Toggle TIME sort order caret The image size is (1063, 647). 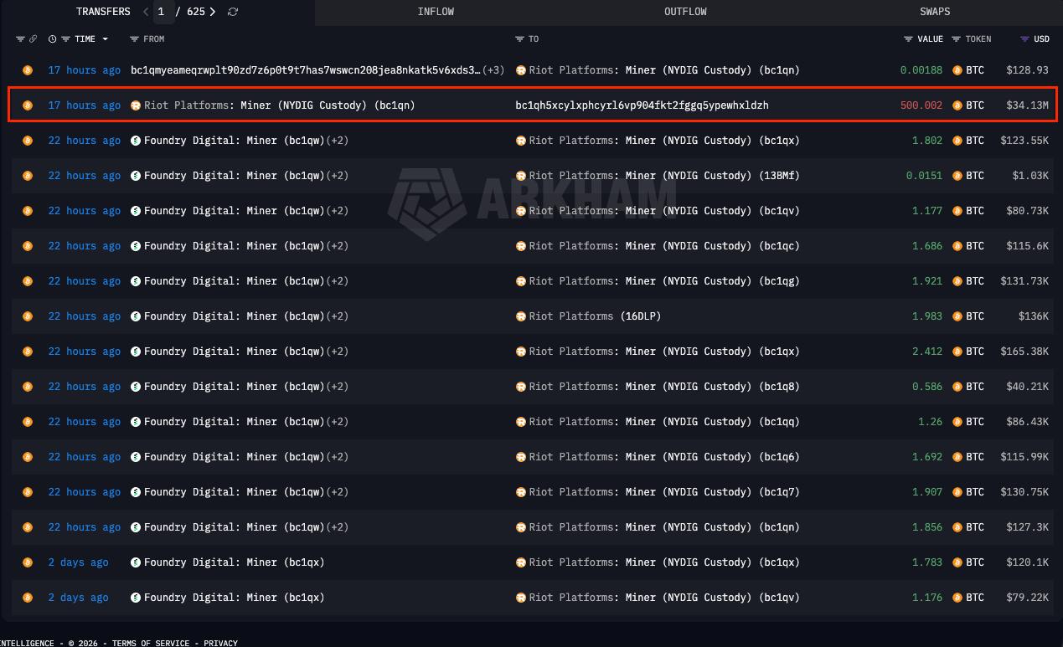105,39
